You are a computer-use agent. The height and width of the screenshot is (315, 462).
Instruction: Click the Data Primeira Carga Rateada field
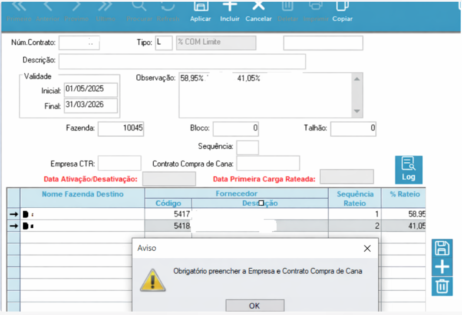[x=347, y=176]
